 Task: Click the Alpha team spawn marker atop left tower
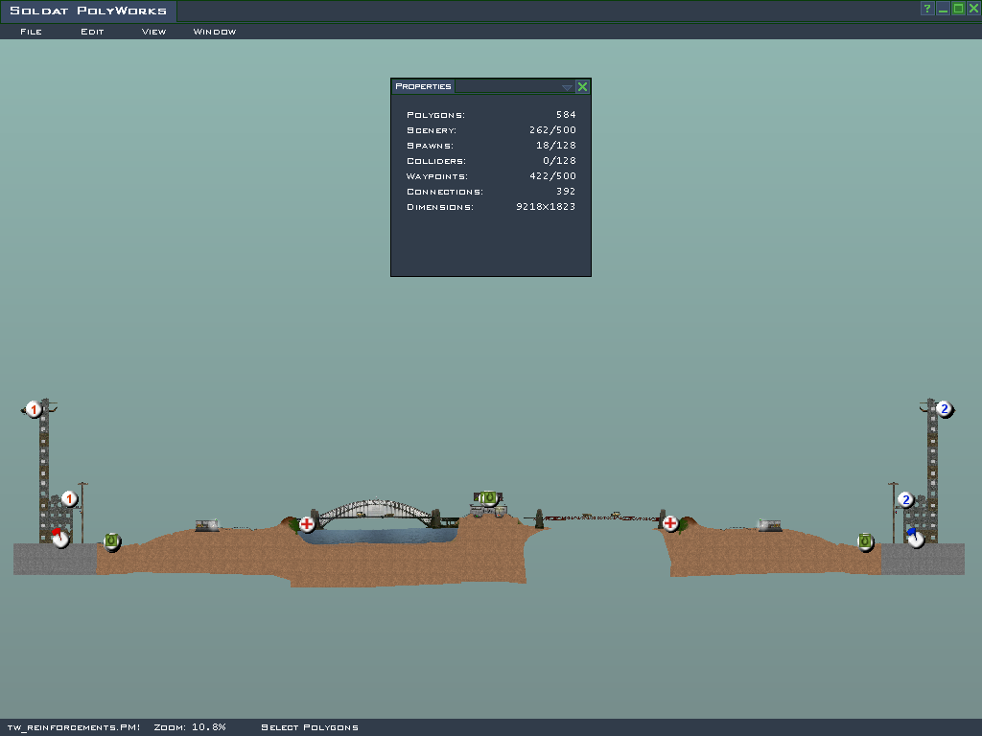[x=35, y=410]
